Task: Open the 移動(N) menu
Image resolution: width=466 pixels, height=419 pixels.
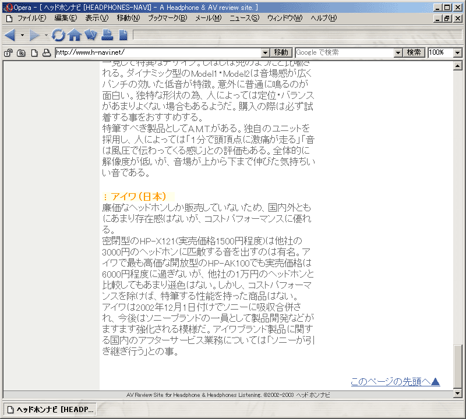Action: point(128,18)
